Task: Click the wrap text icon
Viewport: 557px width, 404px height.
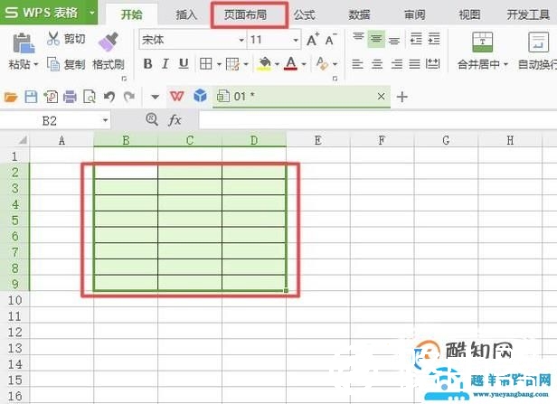Action: [x=538, y=42]
